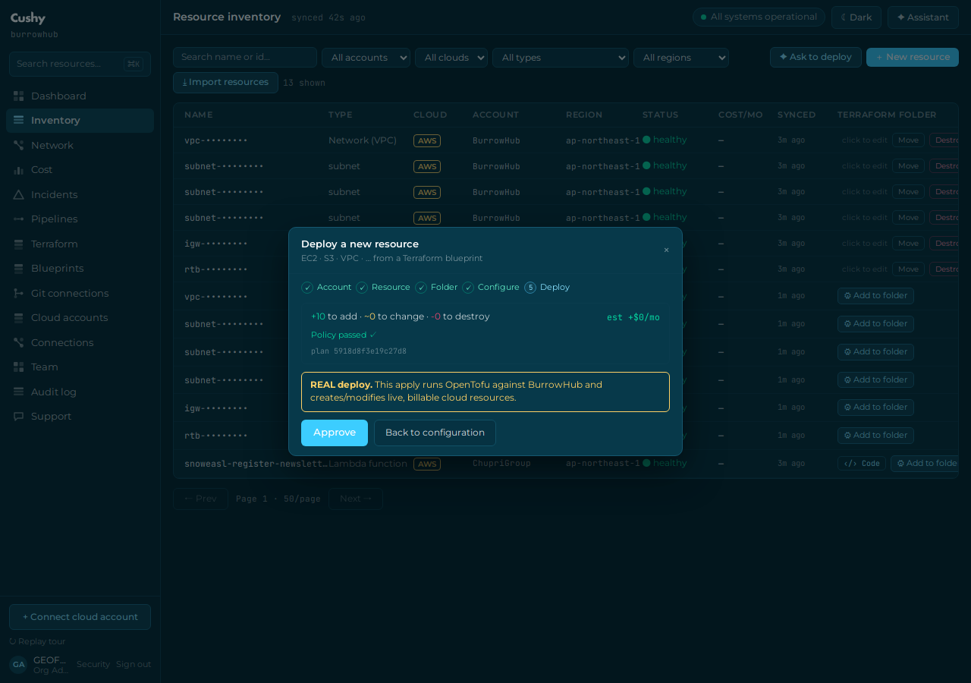Click the Audit log sidebar icon
This screenshot has width=971, height=683.
click(x=18, y=392)
